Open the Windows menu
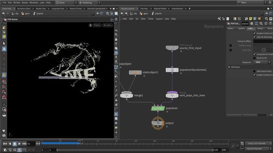Image resolution: width=273 pixels, height=153 pixels. tap(34, 3)
